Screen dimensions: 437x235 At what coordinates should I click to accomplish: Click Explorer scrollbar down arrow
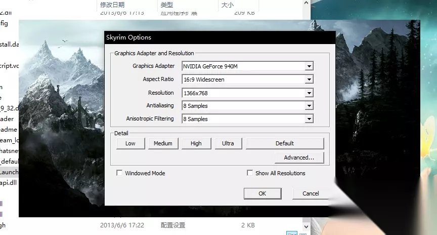306,226
